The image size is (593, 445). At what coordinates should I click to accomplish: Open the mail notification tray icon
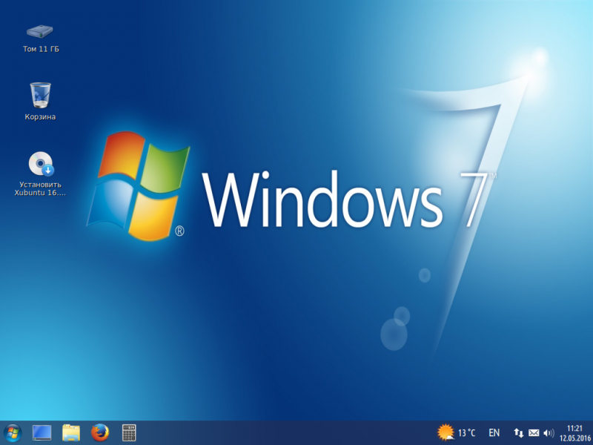tap(534, 433)
